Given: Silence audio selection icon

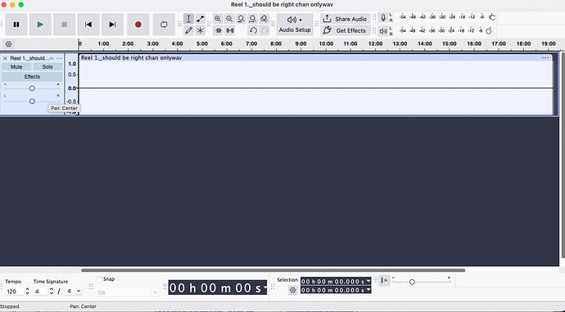Looking at the screenshot, I should (230, 30).
